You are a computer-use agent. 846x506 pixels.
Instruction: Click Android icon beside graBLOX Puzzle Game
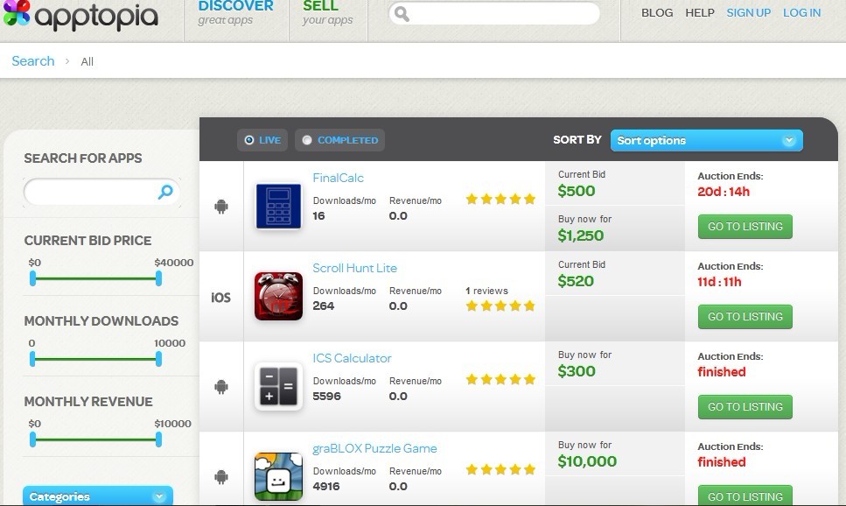click(x=221, y=477)
